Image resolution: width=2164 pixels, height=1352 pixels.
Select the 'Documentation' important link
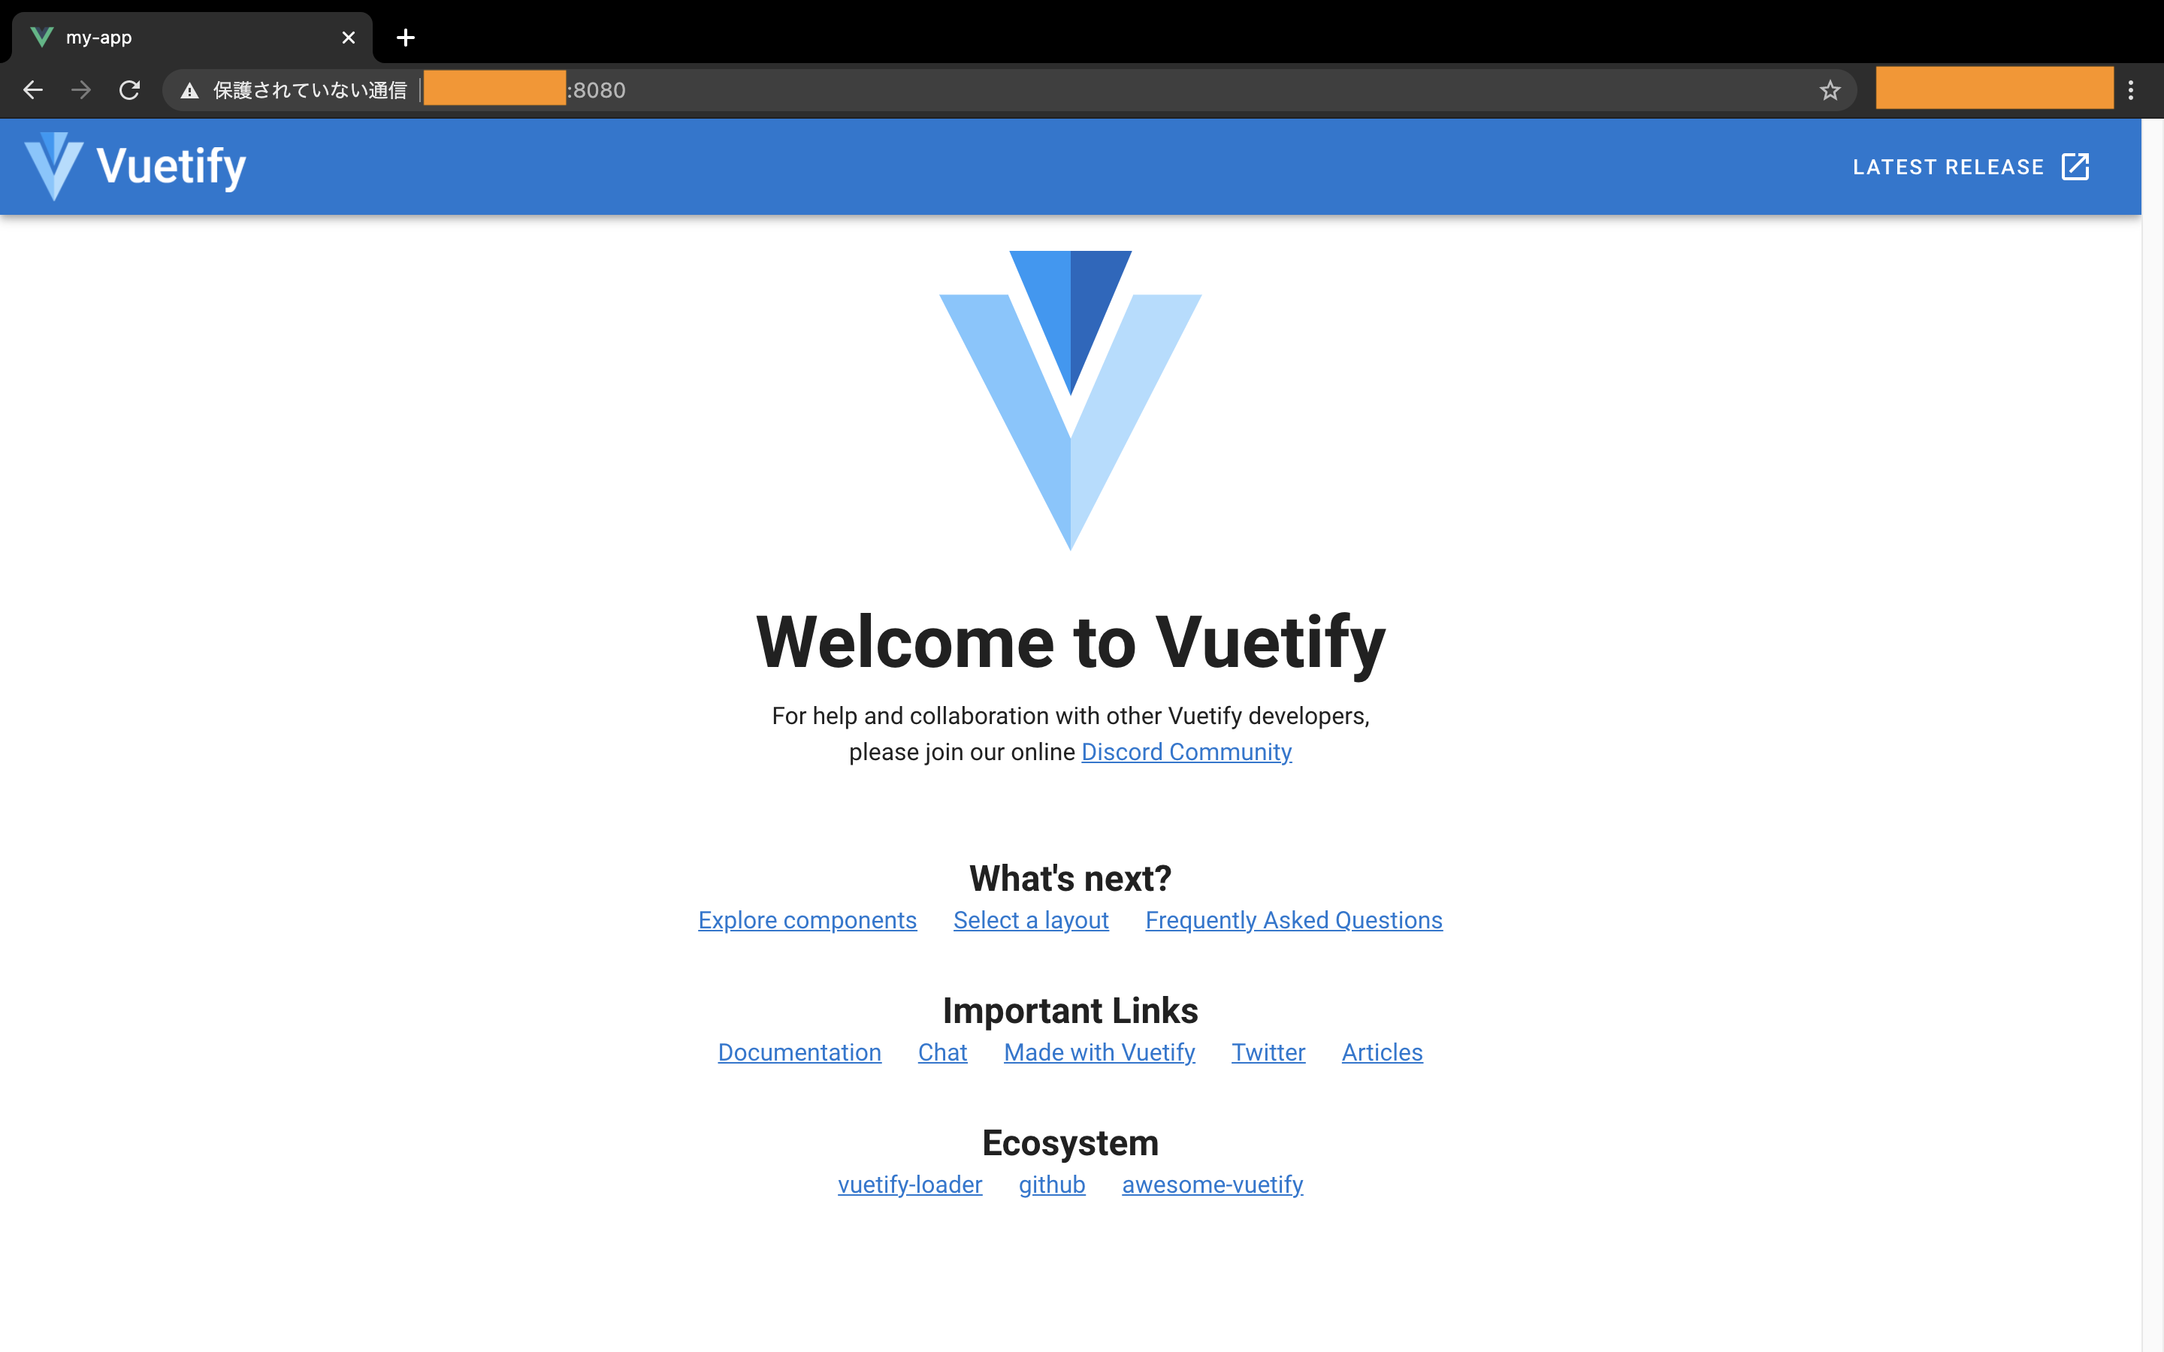click(799, 1052)
